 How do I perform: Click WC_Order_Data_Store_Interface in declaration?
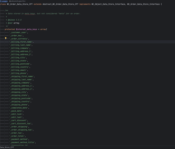143,4
